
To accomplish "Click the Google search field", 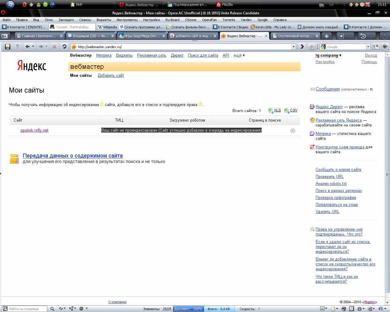I will click(x=346, y=47).
